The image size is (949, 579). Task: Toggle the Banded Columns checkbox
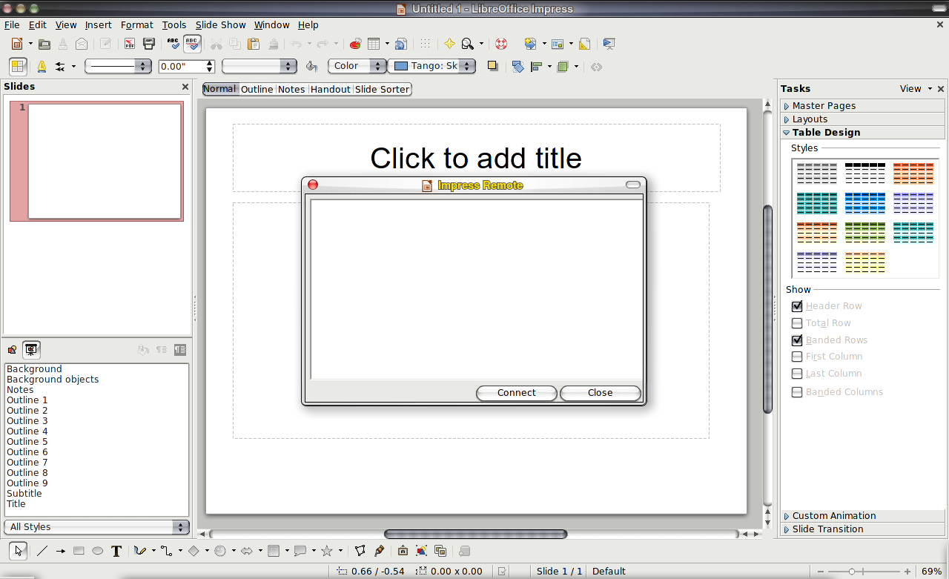click(x=797, y=392)
